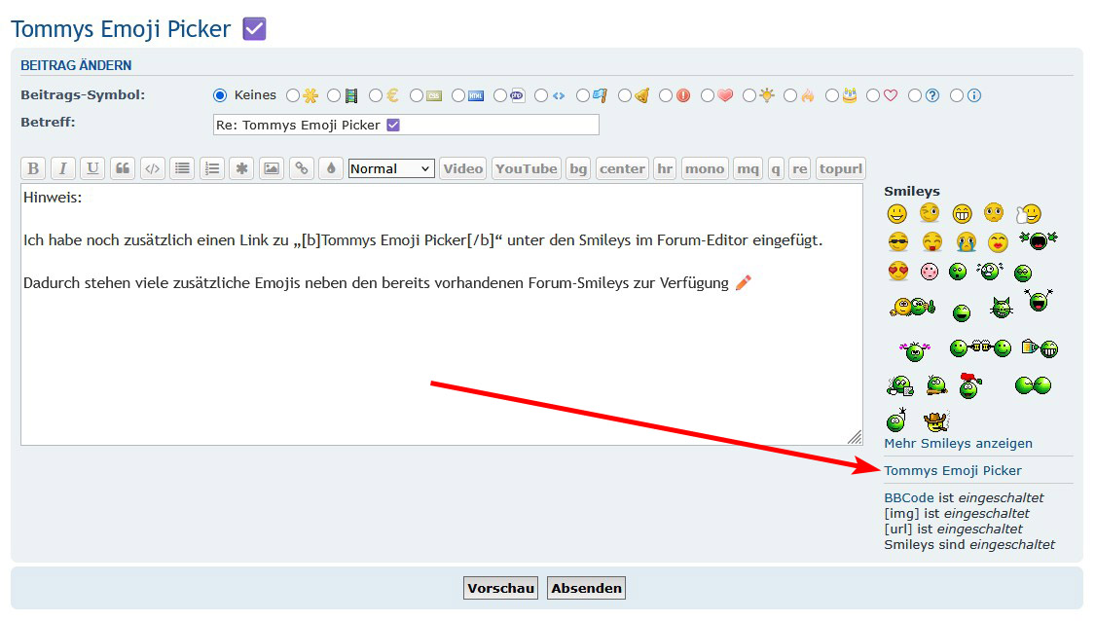Click the 'center' BBCode button

coord(622,168)
